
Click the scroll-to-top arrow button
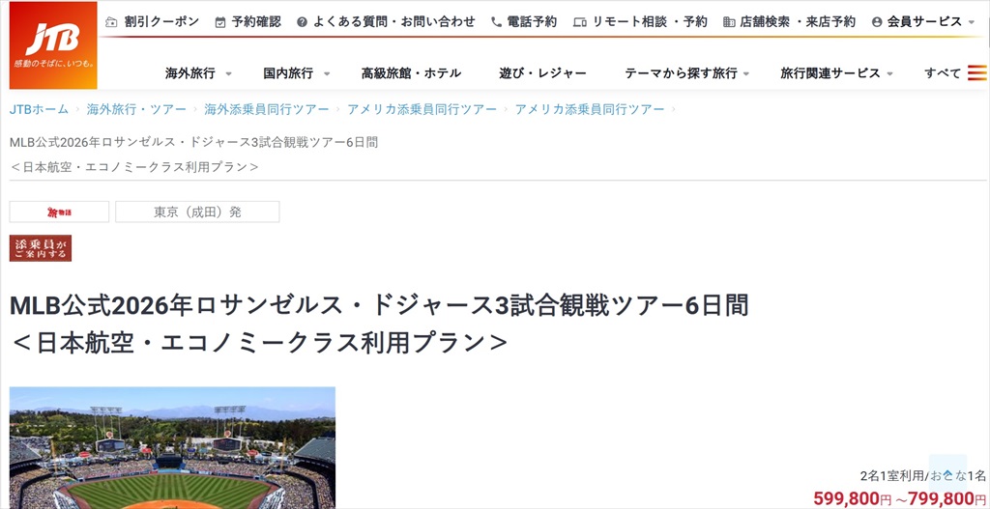coord(947,473)
